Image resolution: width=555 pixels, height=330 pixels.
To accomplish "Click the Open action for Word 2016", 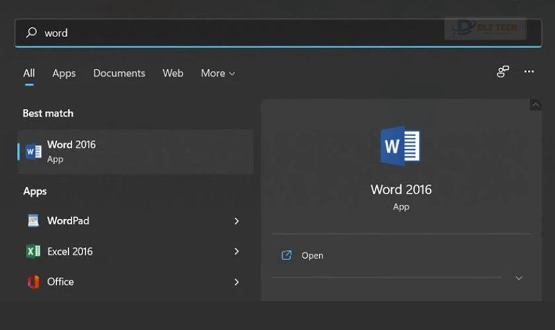I will 401,255.
